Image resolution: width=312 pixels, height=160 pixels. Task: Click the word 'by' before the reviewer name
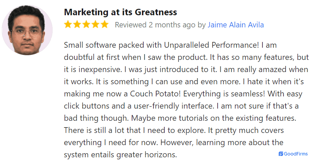[x=202, y=25]
